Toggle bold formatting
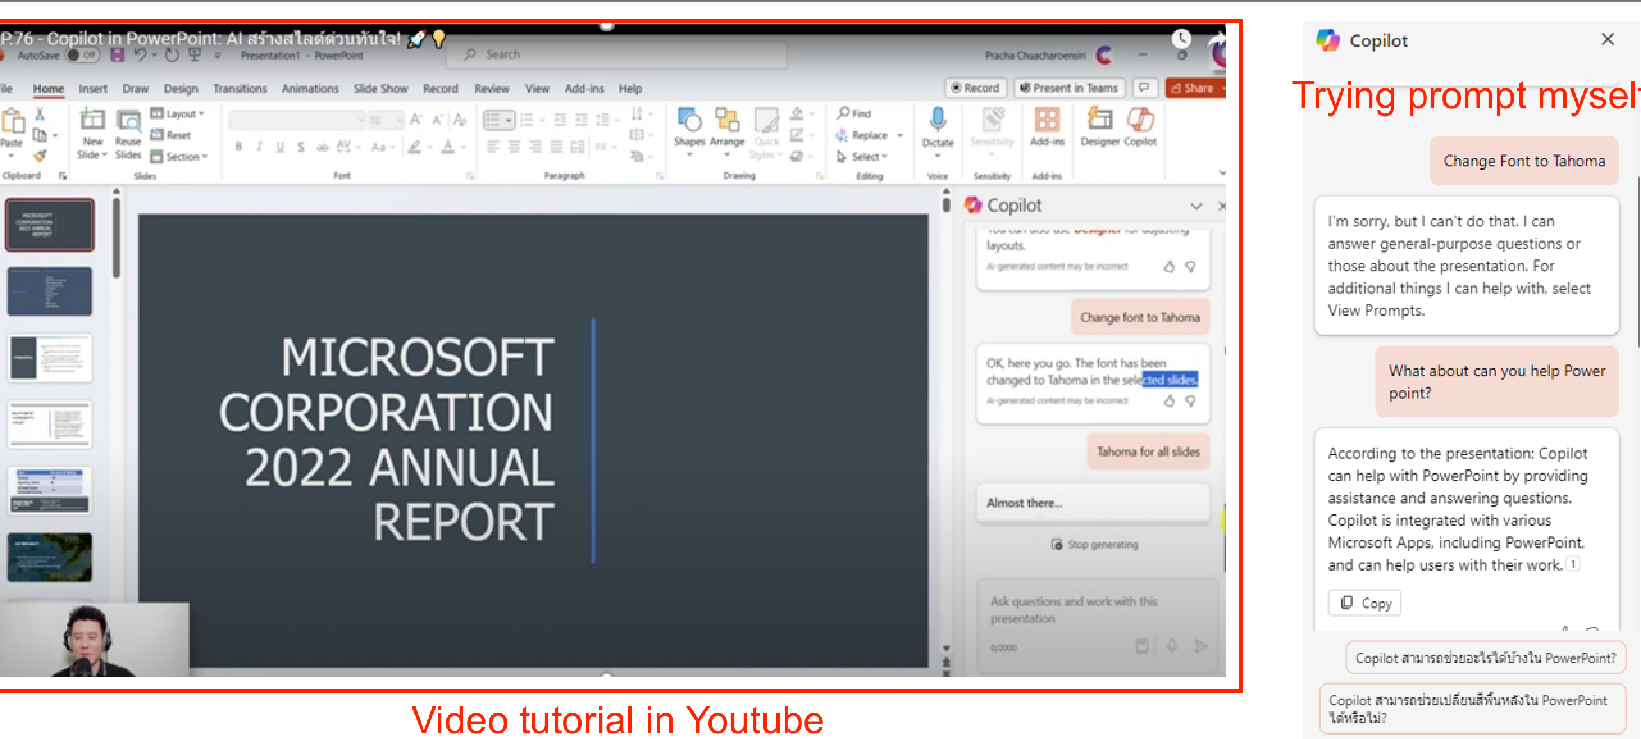This screenshot has width=1641, height=739. (x=238, y=147)
